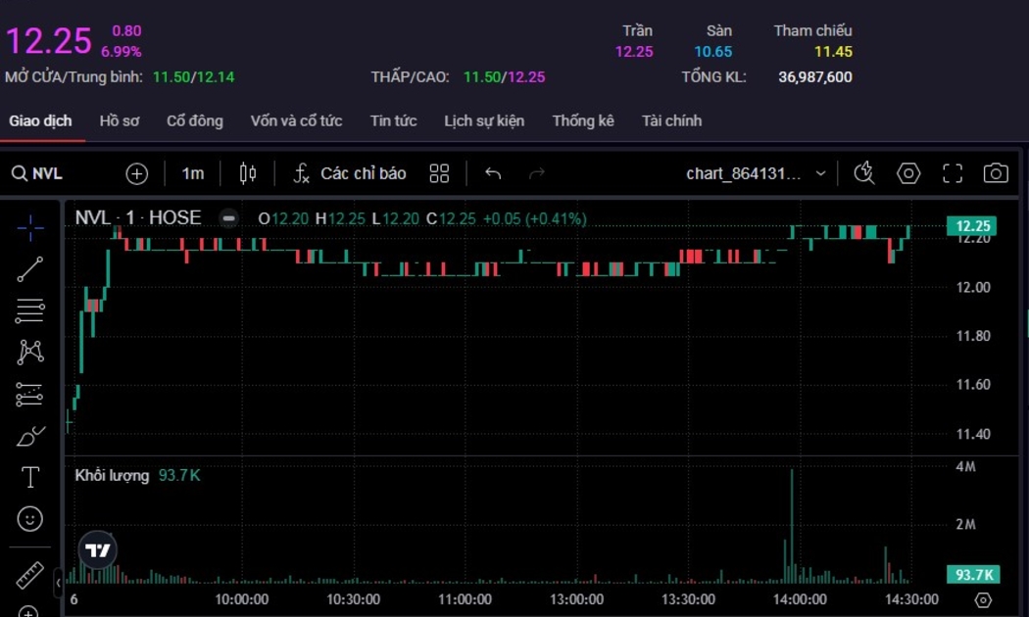The width and height of the screenshot is (1029, 617).
Task: Hide the left drawing toolbar
Action: pyautogui.click(x=58, y=582)
